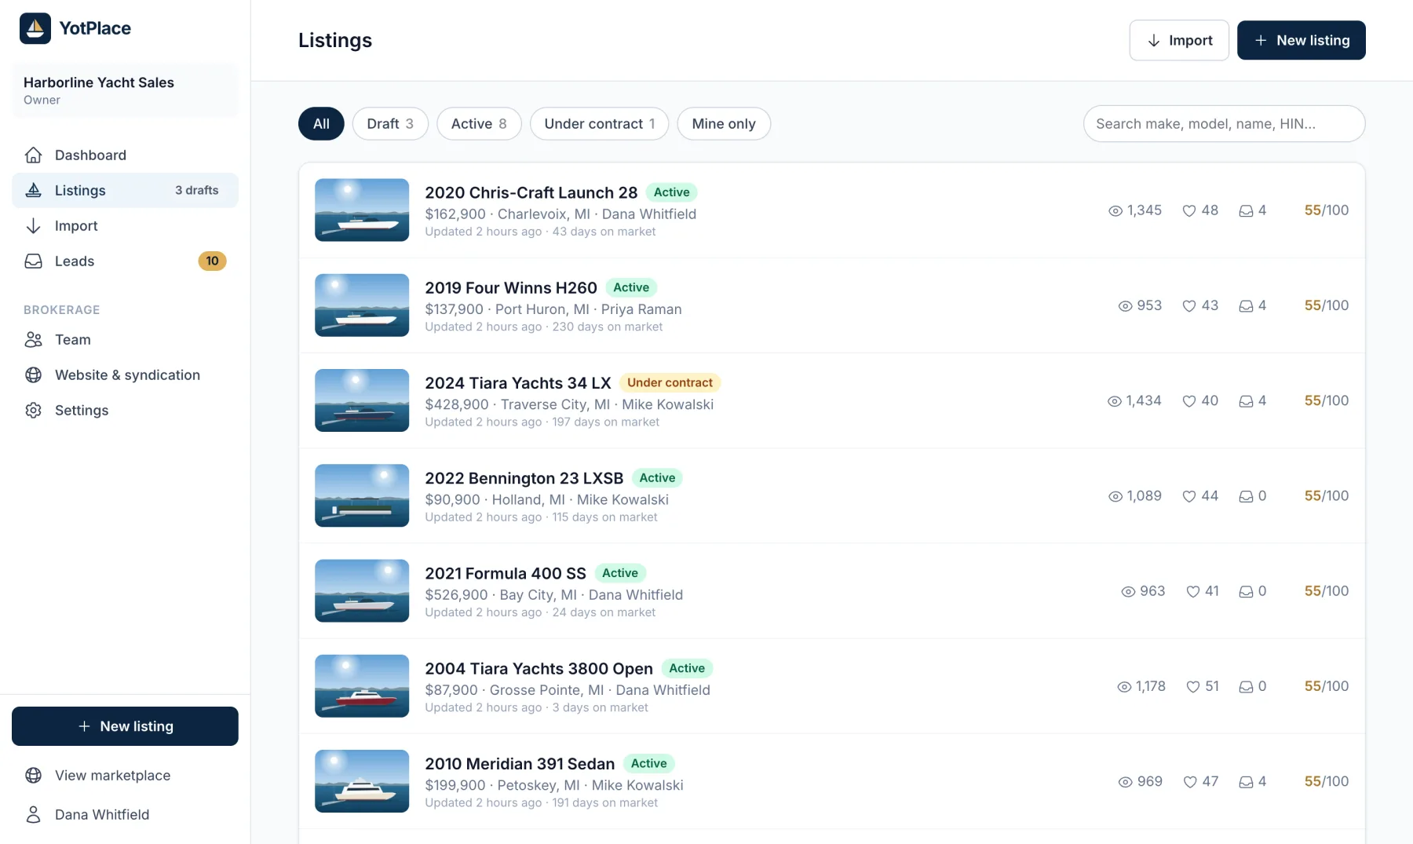Click the New listing button in top right
1413x844 pixels.
1302,40
